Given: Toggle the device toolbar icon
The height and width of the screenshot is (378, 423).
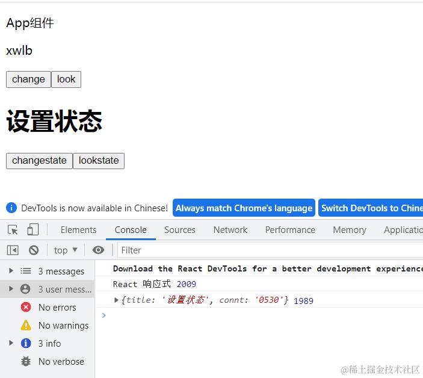Looking at the screenshot, I should [x=33, y=230].
